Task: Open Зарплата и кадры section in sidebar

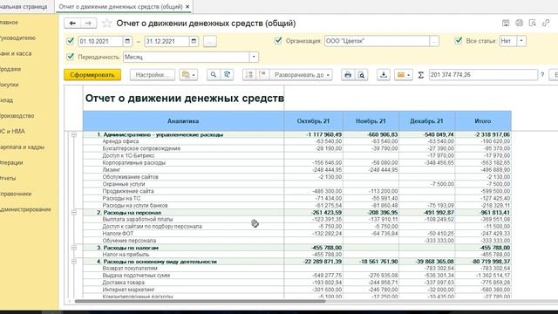Action: tap(22, 147)
